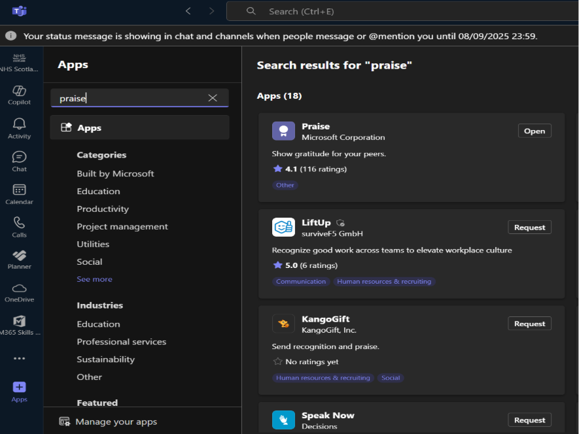Click the Praise app icon
This screenshot has width=579, height=434.
(283, 131)
